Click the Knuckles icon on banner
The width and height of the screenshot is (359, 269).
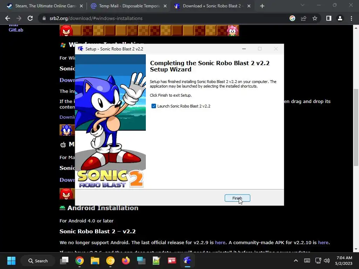pos(66,30)
